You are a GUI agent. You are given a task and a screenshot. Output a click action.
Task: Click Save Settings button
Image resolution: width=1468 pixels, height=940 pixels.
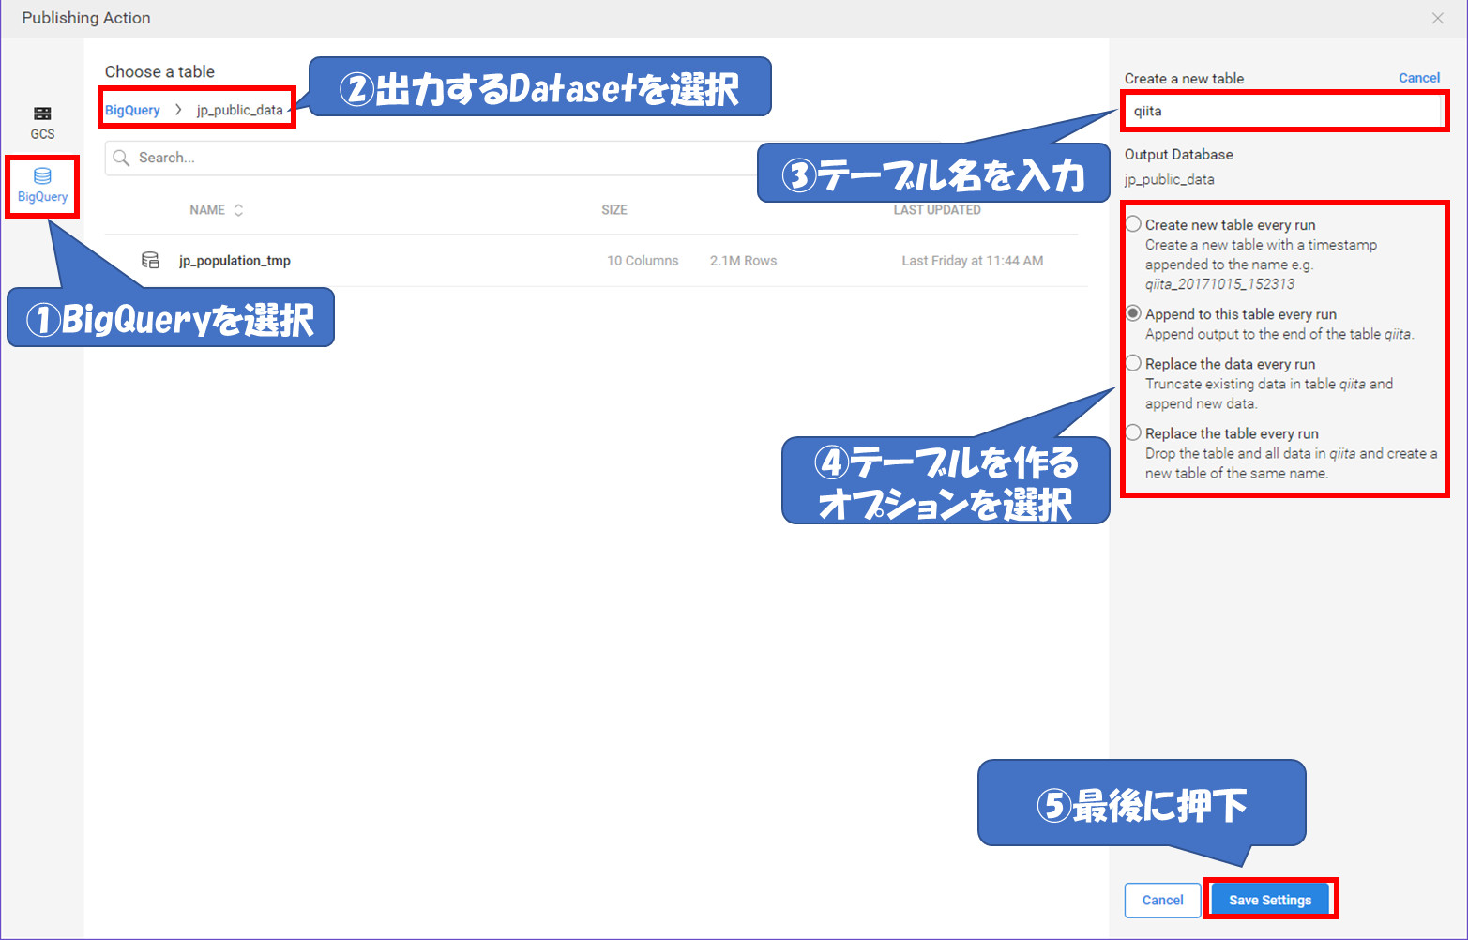pos(1269,900)
